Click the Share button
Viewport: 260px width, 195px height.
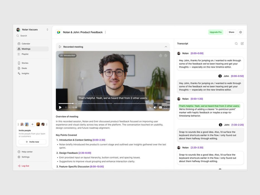click(x=232, y=32)
